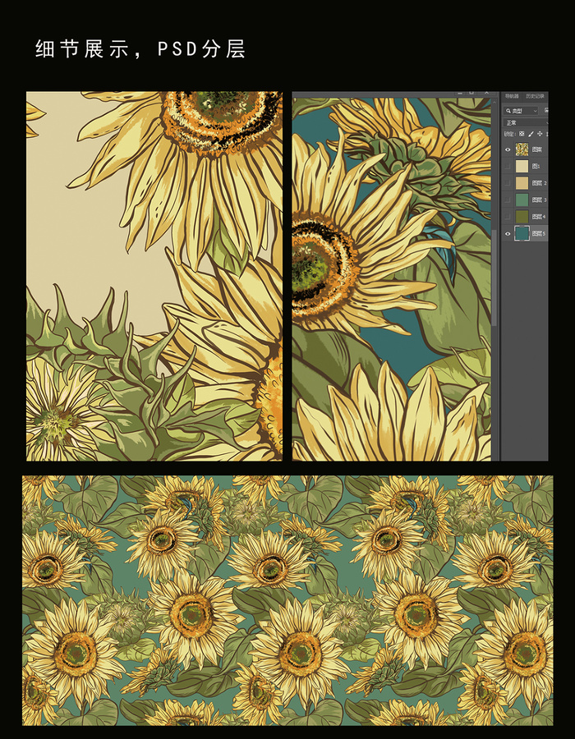Click the search magnifier icon in layer filter
Screen dimensions: 575x739
508,111
